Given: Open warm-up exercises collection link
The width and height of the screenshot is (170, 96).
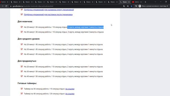Looking at the screenshot, I should [49, 10].
